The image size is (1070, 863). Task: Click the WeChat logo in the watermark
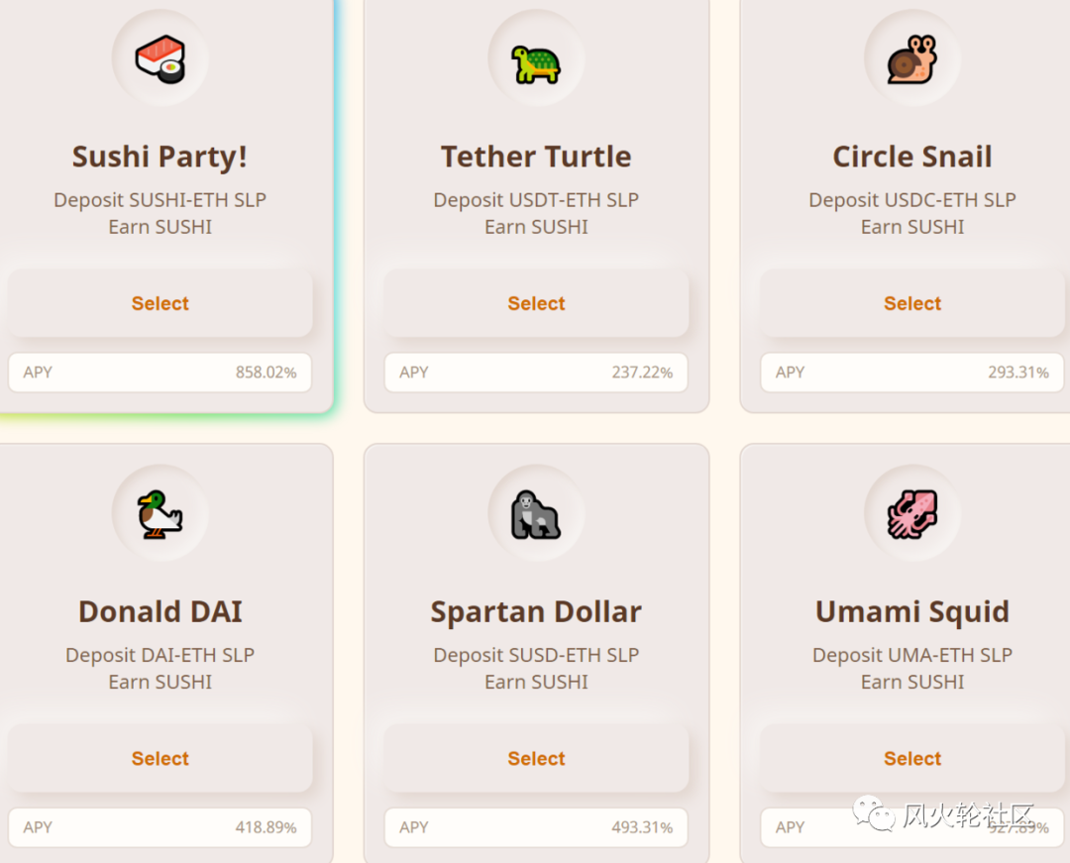click(x=874, y=813)
